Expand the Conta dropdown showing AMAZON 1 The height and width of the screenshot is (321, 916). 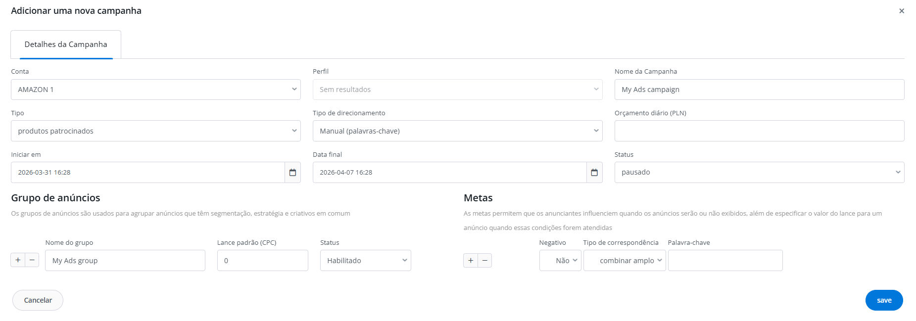click(155, 90)
